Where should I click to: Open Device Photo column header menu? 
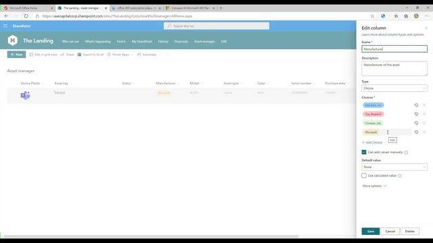pos(32,83)
